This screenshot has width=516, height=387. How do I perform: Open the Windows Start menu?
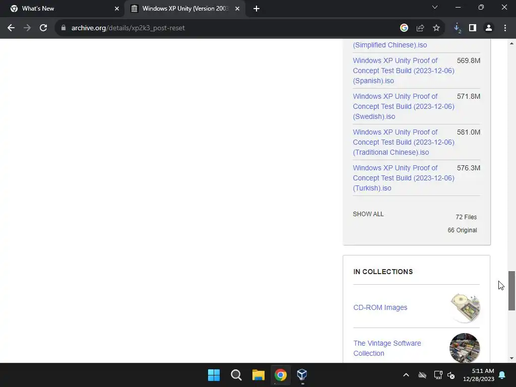[x=214, y=375]
